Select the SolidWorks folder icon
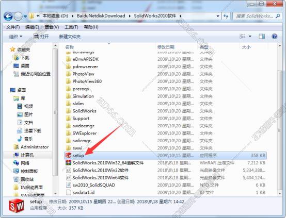Screen dimensions: 286x218 (x=68, y=111)
